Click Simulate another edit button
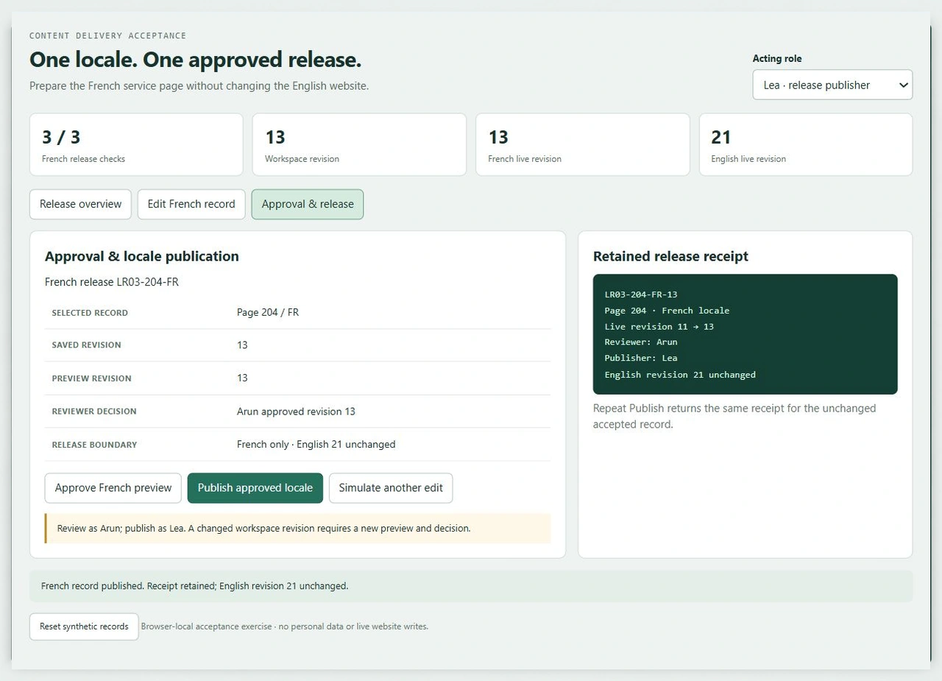 point(391,488)
